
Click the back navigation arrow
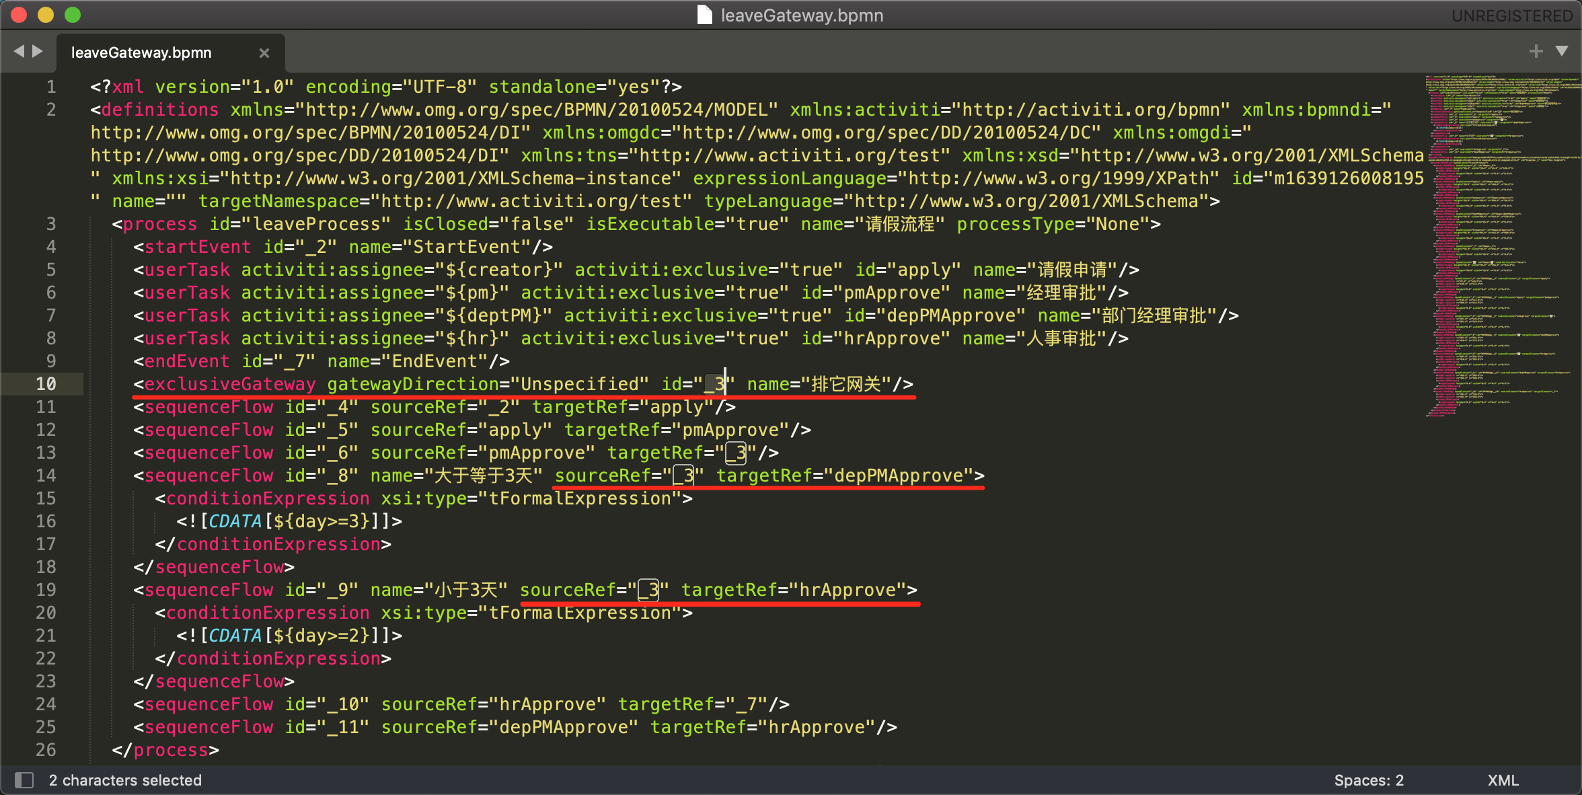pos(18,51)
